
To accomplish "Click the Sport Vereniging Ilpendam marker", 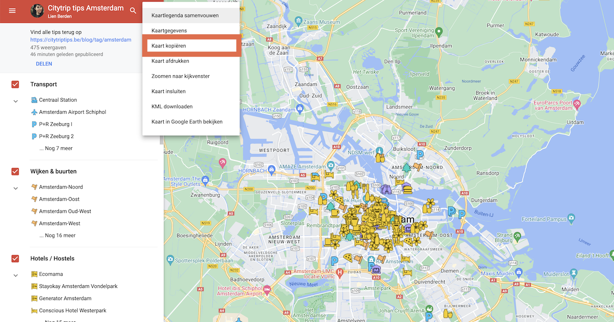I will [x=438, y=32].
